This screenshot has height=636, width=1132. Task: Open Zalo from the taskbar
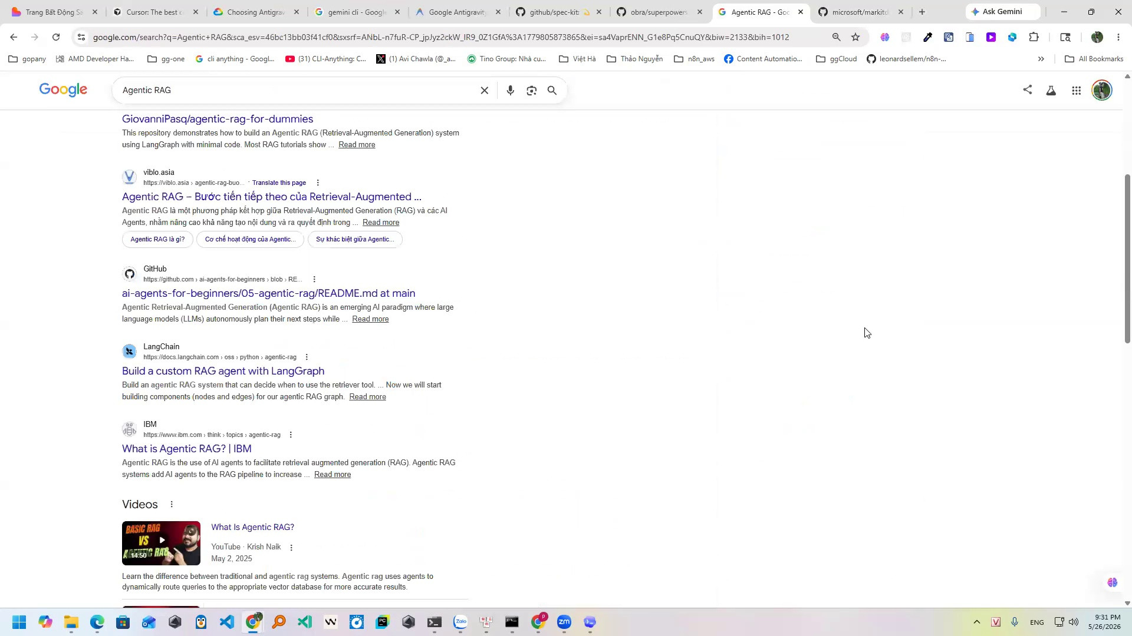[x=460, y=622]
